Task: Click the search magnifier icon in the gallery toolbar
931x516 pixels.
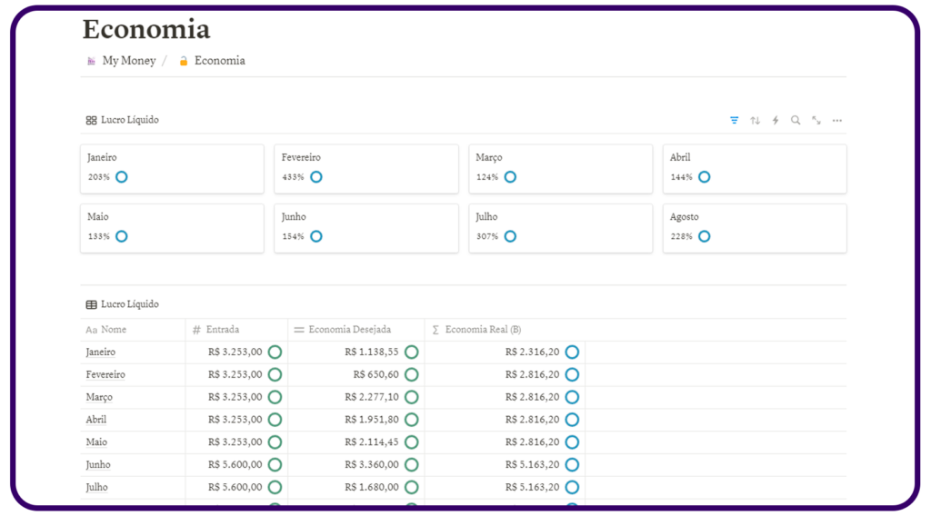Action: 796,120
